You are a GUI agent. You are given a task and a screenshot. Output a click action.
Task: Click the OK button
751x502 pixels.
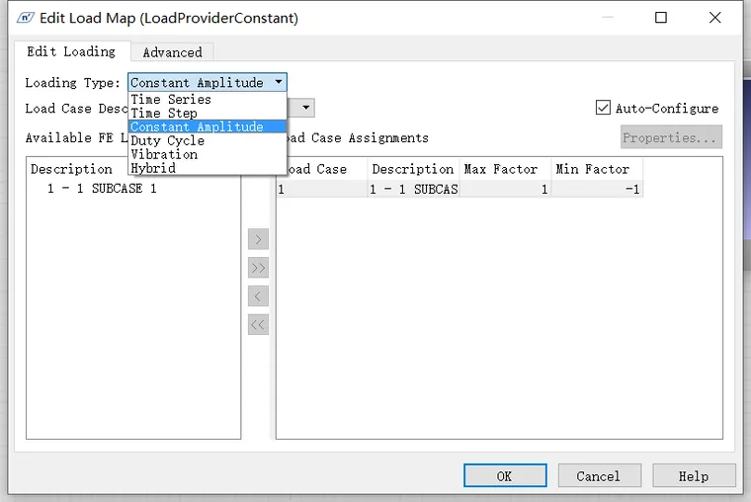click(x=505, y=475)
